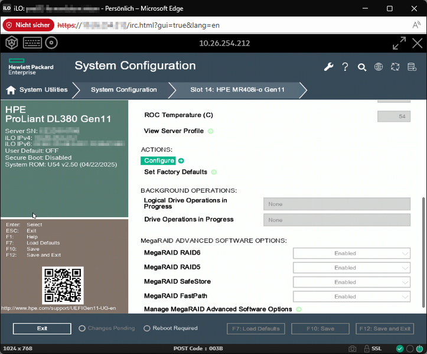Click the green checkmark health status icon

(x=399, y=349)
